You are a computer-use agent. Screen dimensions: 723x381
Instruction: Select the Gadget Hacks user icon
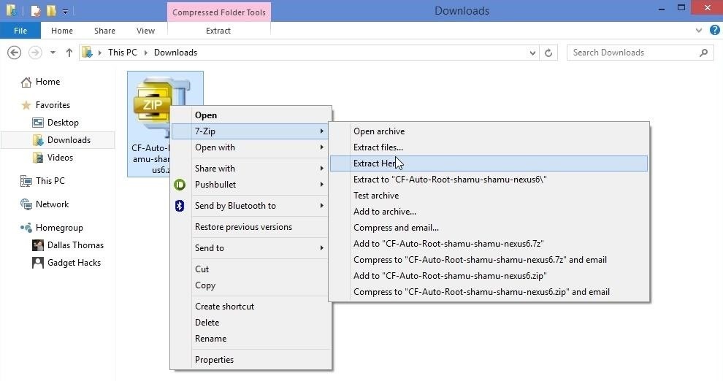click(x=38, y=263)
